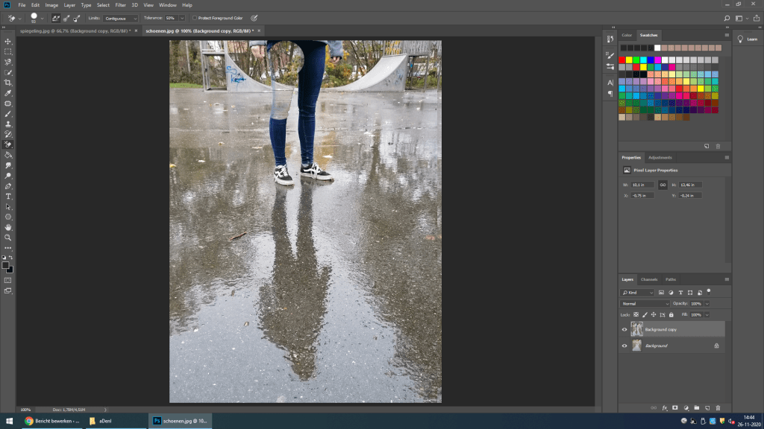The width and height of the screenshot is (764, 429).
Task: Hide the Background copy layer
Action: point(624,329)
